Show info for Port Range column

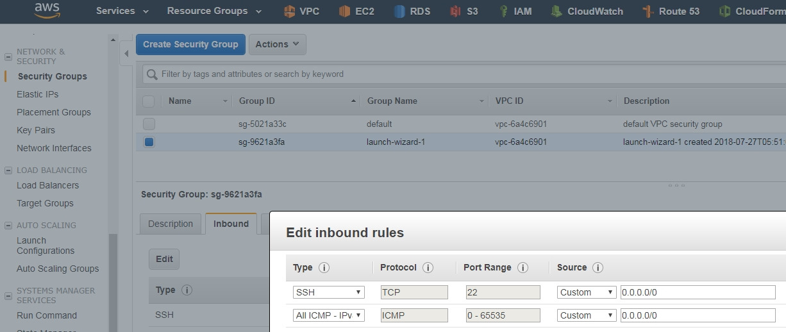pos(523,268)
